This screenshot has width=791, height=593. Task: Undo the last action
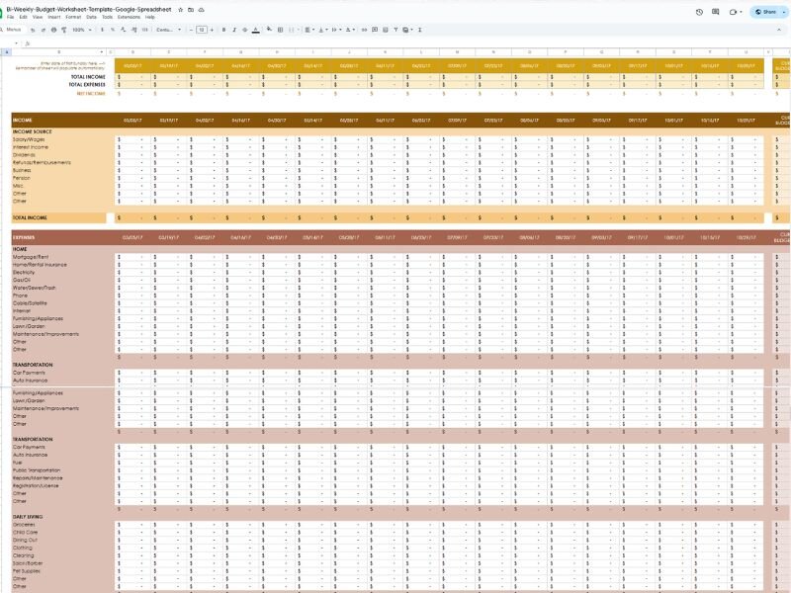coord(33,30)
